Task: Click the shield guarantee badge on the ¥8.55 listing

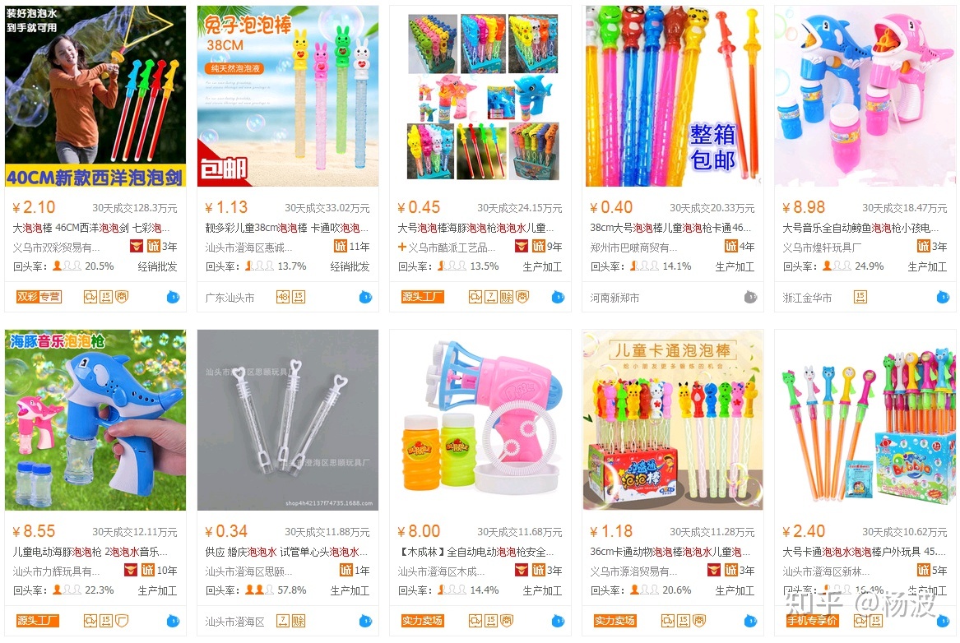Action: coord(122,621)
